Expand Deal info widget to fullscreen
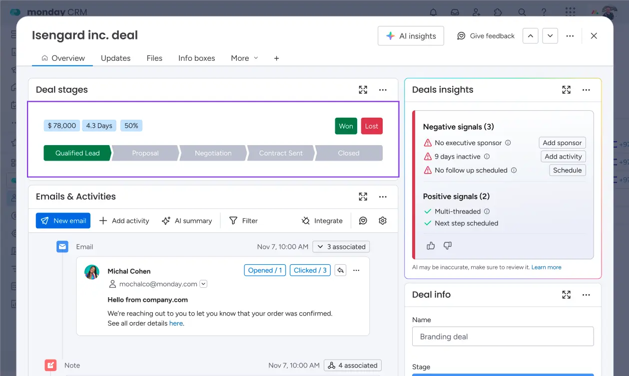Screen dimensions: 629x376 pyautogui.click(x=566, y=295)
